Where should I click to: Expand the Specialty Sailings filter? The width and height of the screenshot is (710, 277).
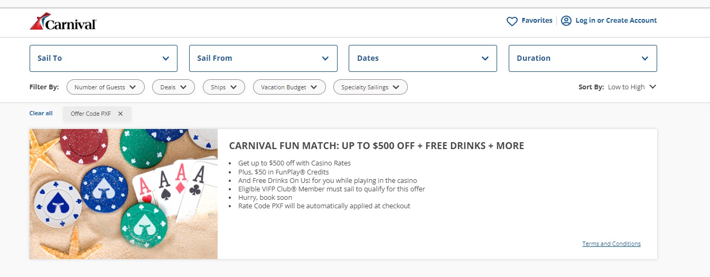click(x=370, y=87)
